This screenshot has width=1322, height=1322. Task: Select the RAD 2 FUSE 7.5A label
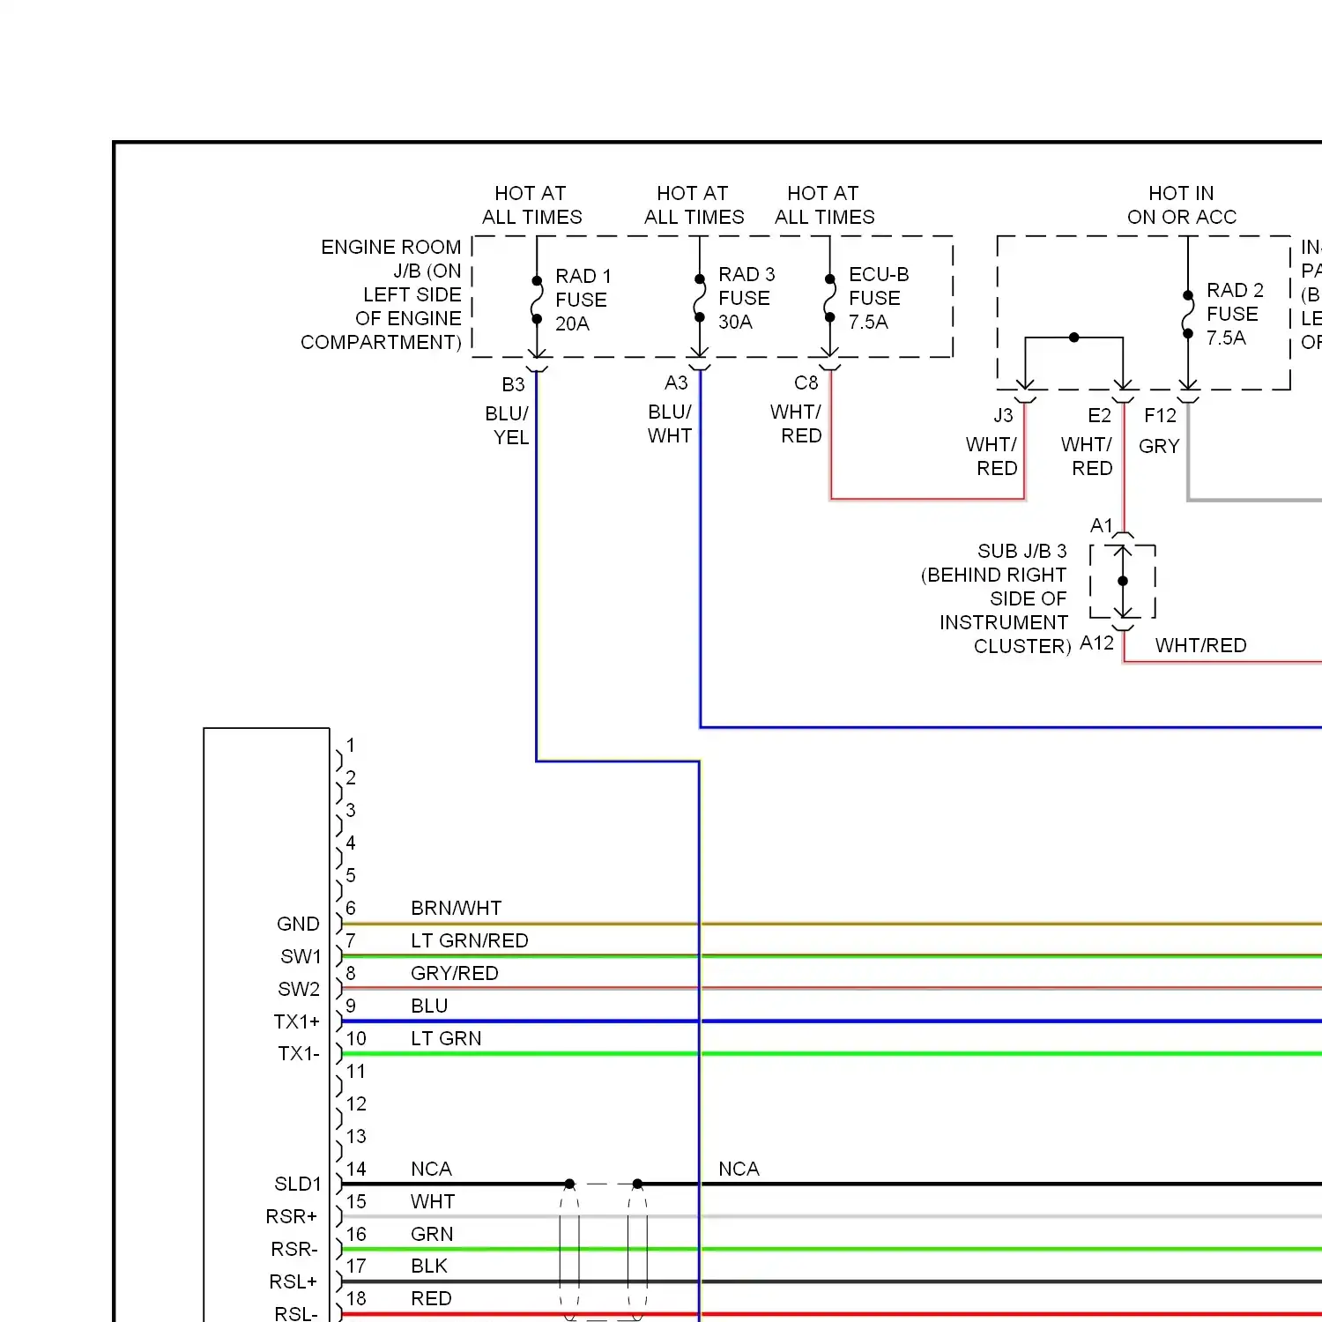pos(1235,314)
